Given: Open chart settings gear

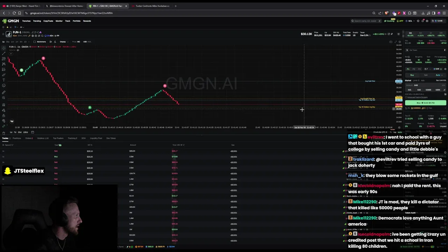Looking at the screenshot, I should coord(400,42).
